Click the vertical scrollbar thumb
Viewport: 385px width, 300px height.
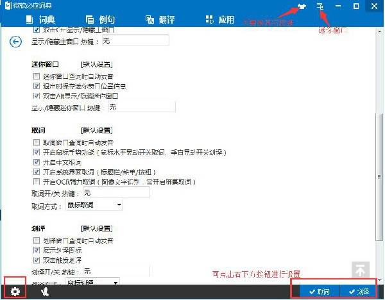pos(379,176)
